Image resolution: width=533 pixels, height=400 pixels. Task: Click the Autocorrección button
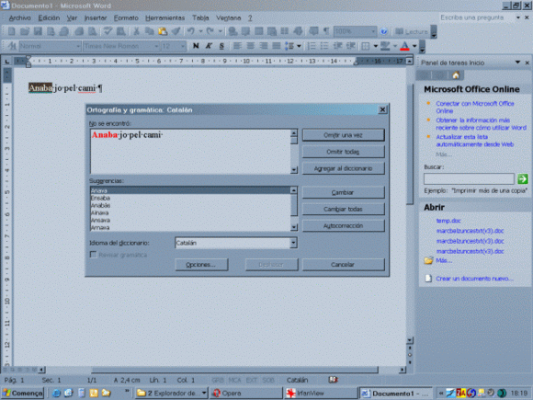coord(344,225)
